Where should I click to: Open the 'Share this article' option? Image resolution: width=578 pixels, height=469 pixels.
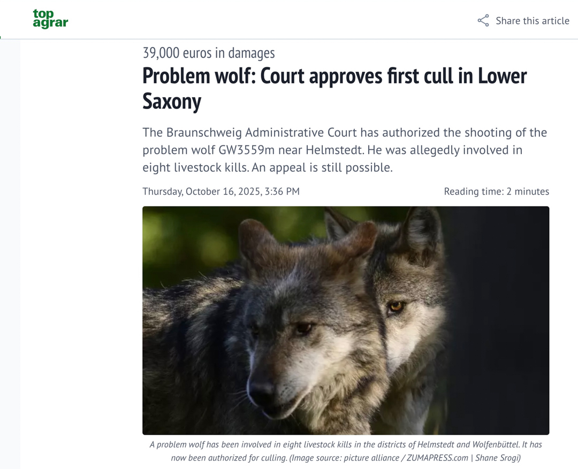coord(532,21)
